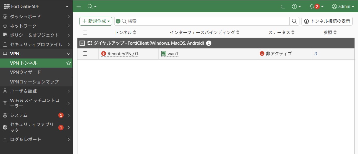Click the green plus filter icon in search bar

[118, 21]
